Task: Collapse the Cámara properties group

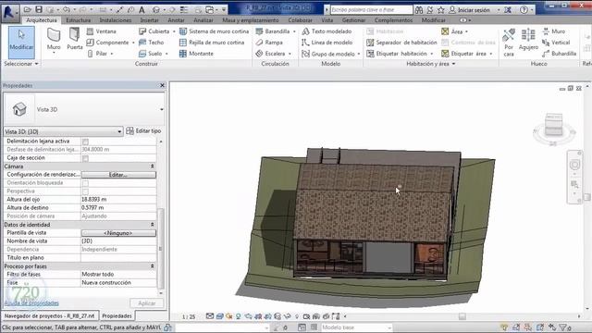Action: pos(152,166)
